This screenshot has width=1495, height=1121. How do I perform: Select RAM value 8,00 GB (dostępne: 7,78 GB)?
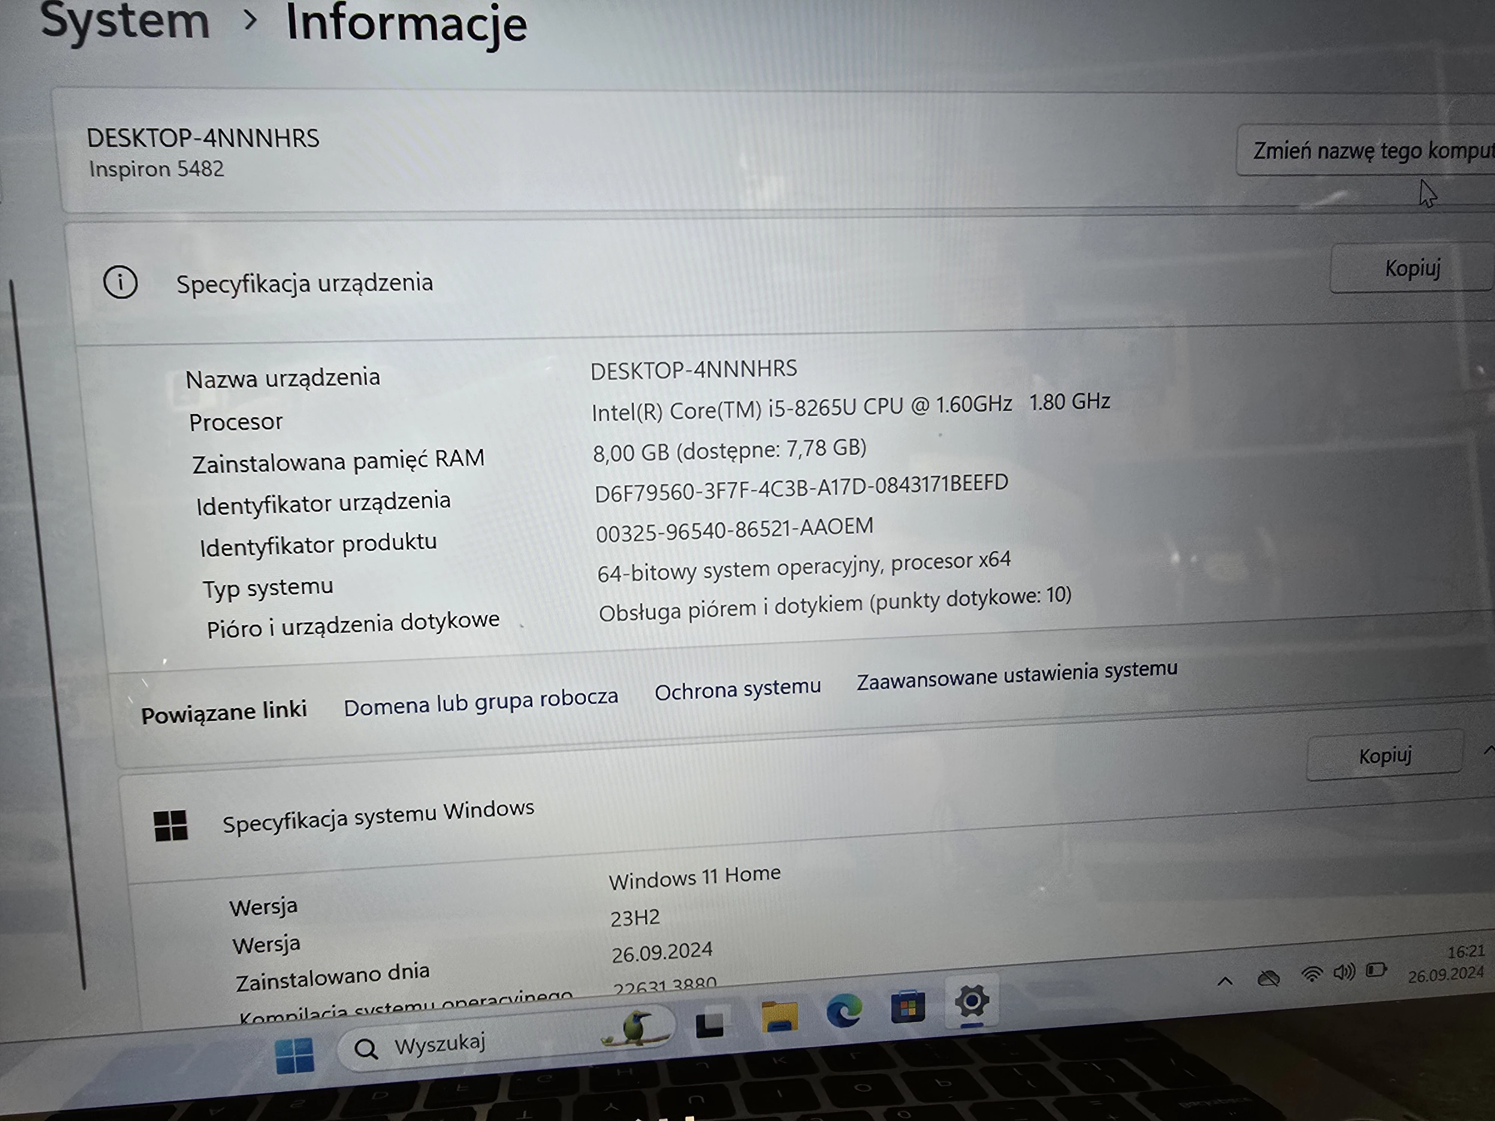click(729, 451)
